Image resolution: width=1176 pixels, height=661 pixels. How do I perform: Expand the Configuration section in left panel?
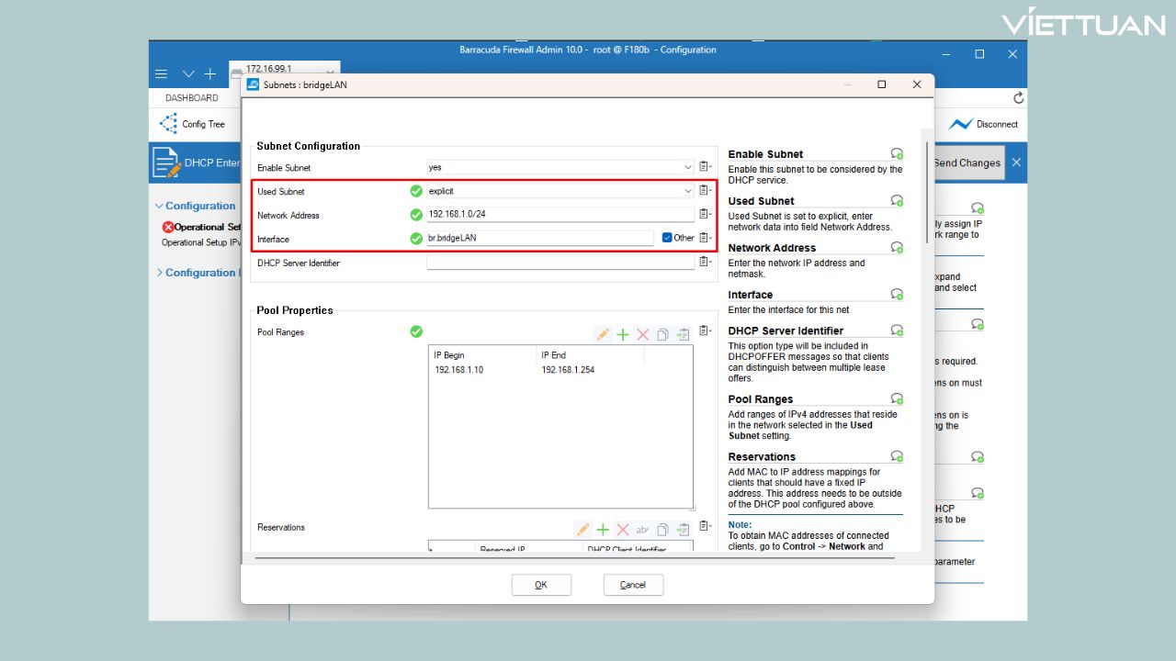click(160, 207)
